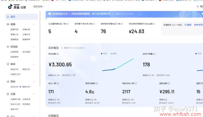Click the ¥24.83 estimated amount value
The image size is (203, 117).
(136, 32)
